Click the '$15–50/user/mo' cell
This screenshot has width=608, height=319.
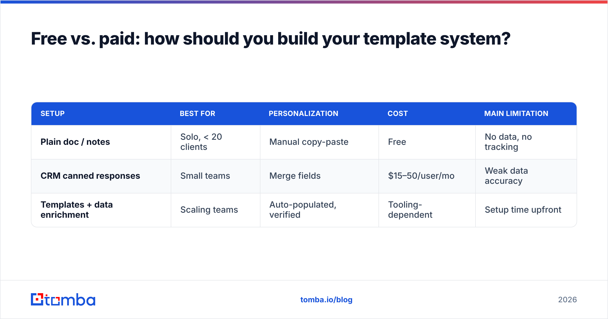coord(427,176)
